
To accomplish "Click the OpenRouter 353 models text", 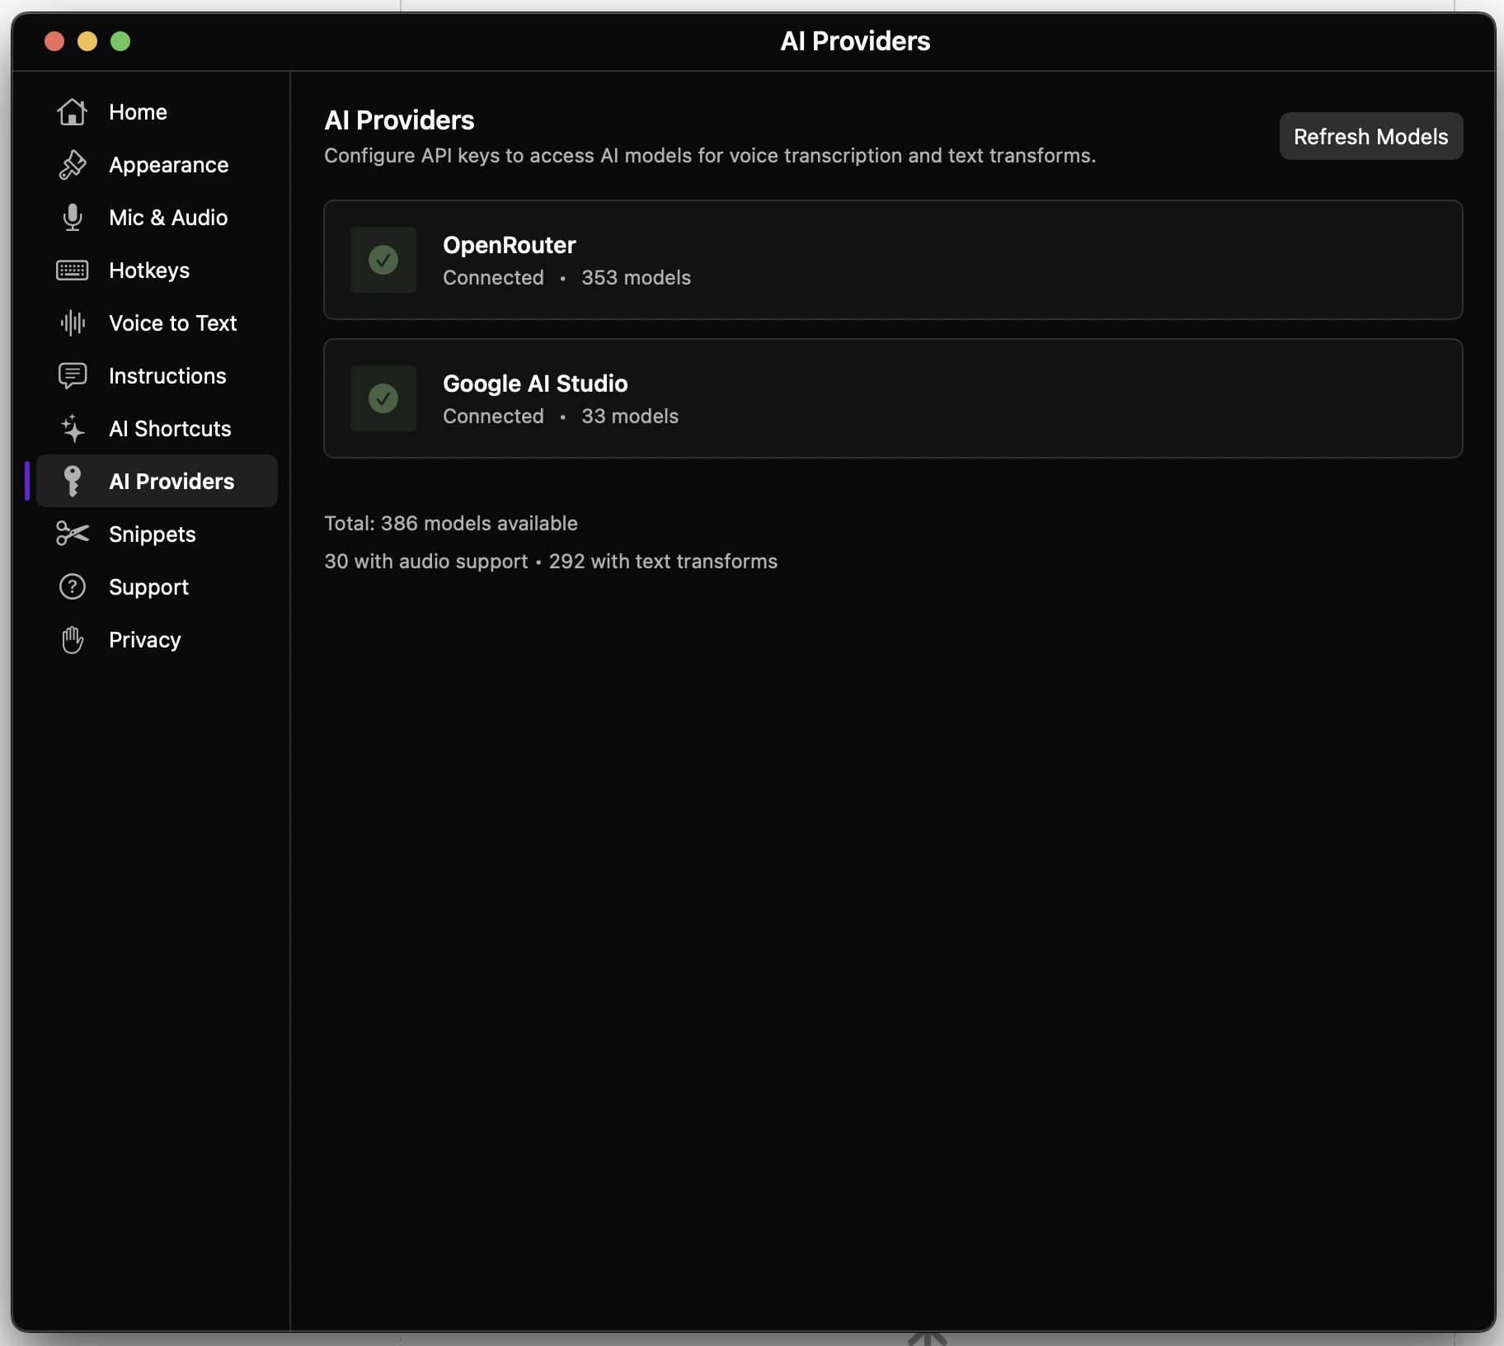I will pyautogui.click(x=635, y=278).
